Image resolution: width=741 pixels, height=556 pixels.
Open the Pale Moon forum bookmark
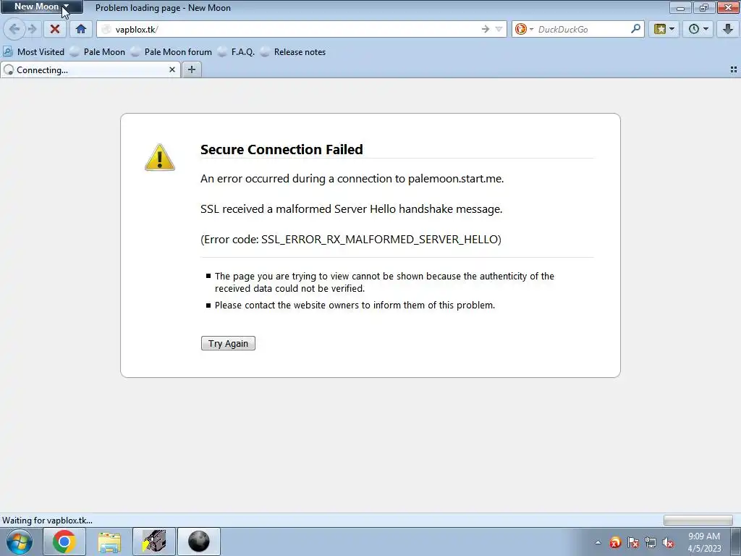[x=172, y=52]
